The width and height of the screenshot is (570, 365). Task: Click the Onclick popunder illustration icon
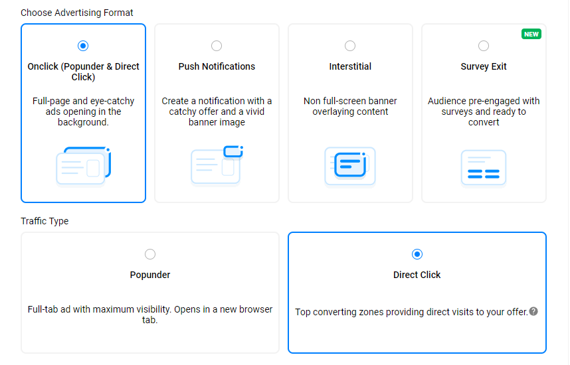[x=83, y=166]
